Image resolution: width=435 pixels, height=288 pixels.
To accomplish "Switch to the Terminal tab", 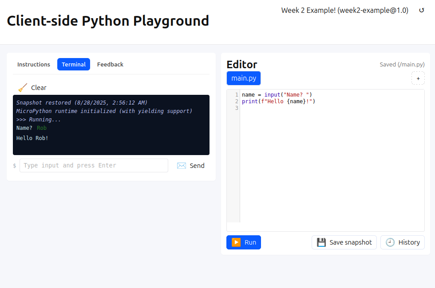I will click(x=74, y=64).
